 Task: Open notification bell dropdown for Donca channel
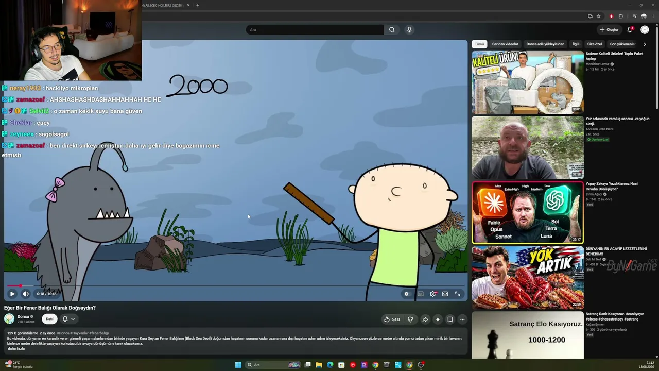(68, 319)
